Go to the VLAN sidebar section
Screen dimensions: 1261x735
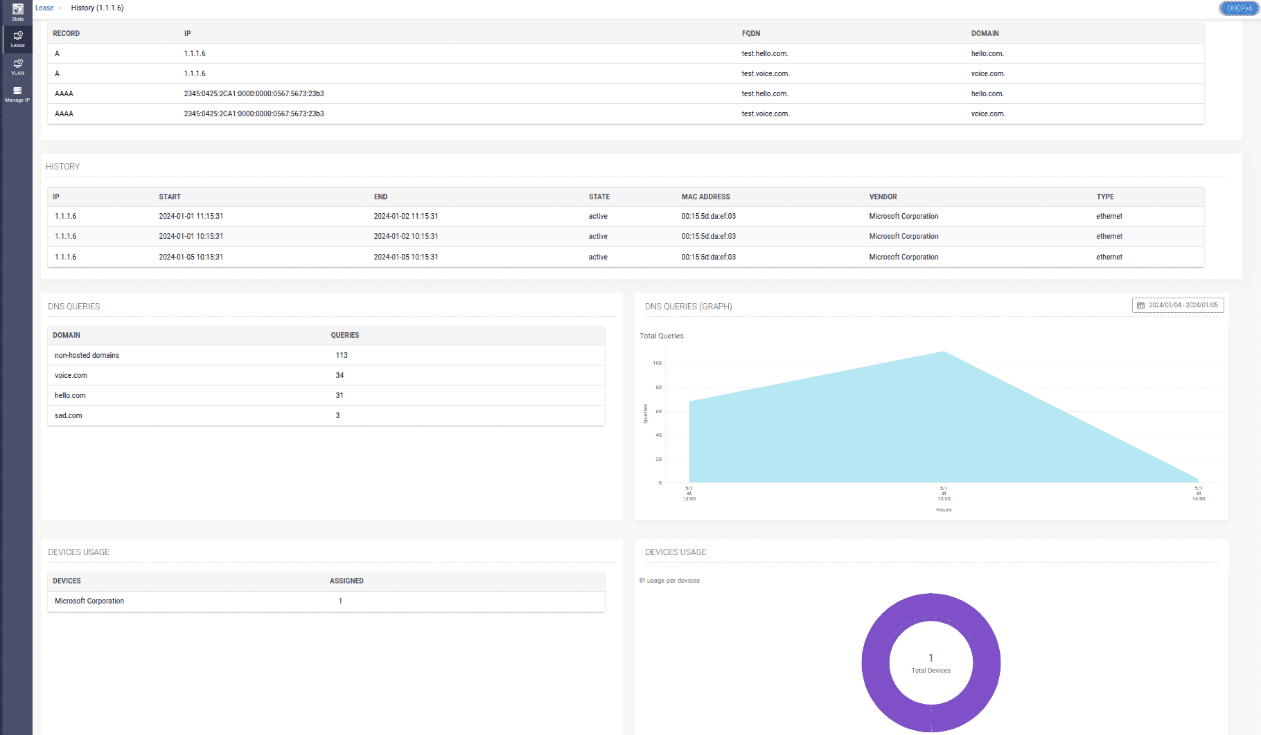17,66
